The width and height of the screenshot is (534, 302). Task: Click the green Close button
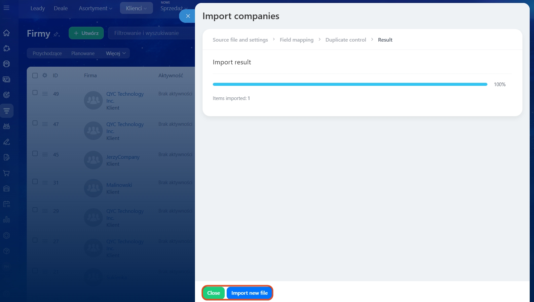click(x=213, y=293)
